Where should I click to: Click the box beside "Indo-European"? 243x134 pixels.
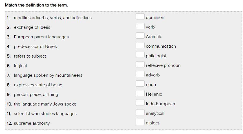140,103
